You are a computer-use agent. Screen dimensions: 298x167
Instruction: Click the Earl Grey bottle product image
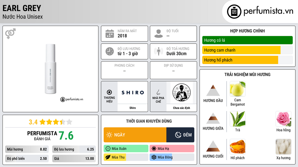pyautogui.click(x=50, y=69)
